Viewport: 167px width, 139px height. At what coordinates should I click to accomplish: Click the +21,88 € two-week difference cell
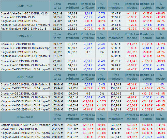point(88,101)
